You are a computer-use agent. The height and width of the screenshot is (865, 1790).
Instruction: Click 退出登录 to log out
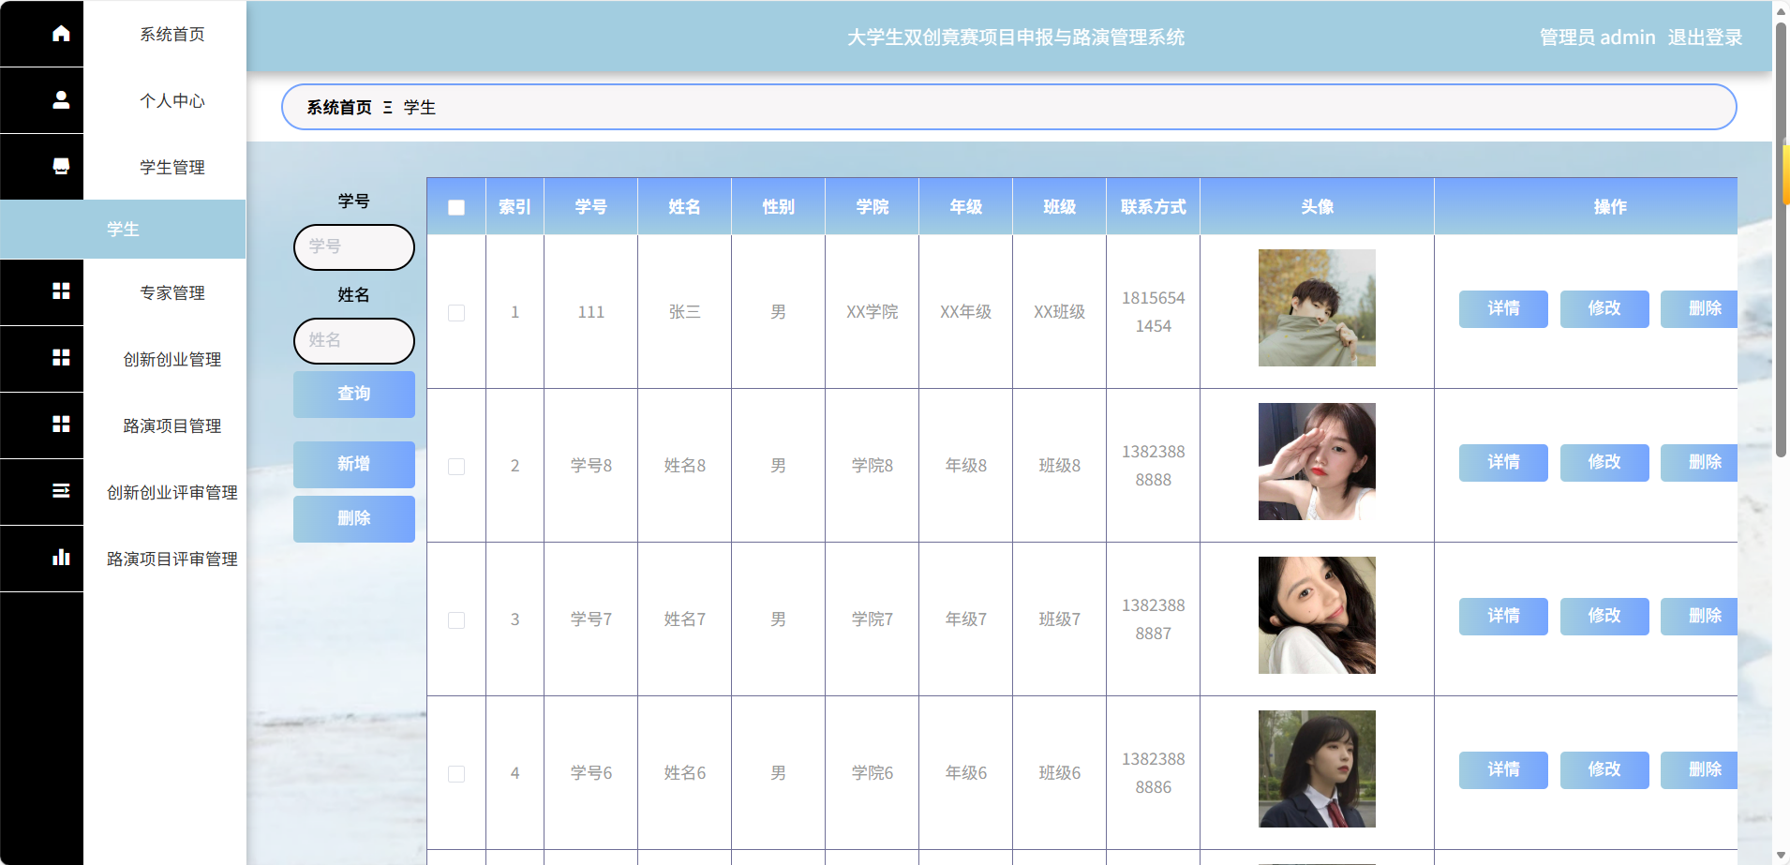[1705, 37]
